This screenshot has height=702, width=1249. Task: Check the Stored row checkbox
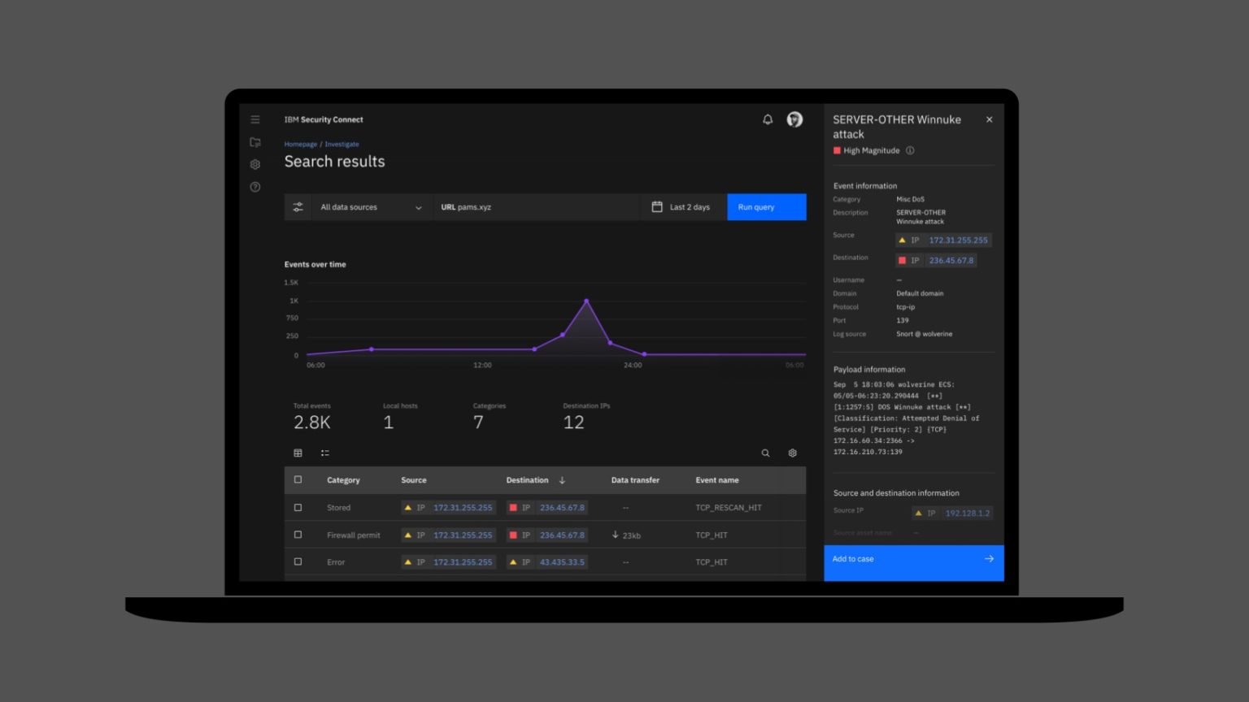point(298,508)
